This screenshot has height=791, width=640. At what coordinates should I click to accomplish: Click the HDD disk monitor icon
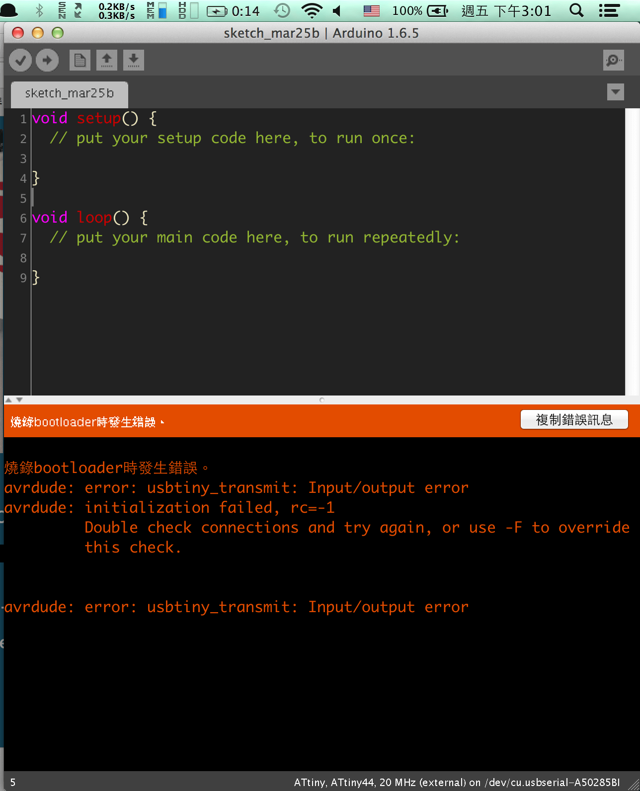pos(188,10)
